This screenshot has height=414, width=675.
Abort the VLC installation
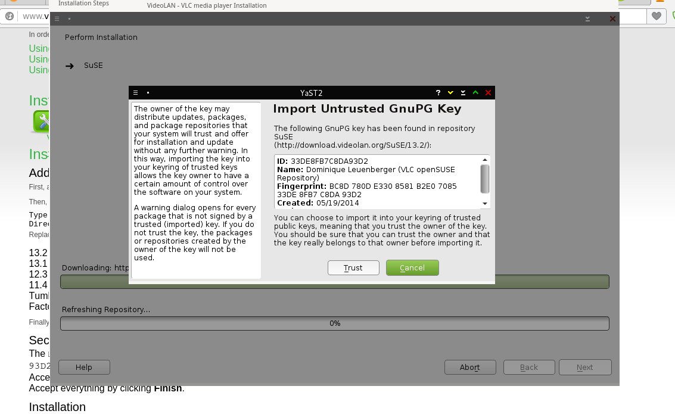click(470, 367)
